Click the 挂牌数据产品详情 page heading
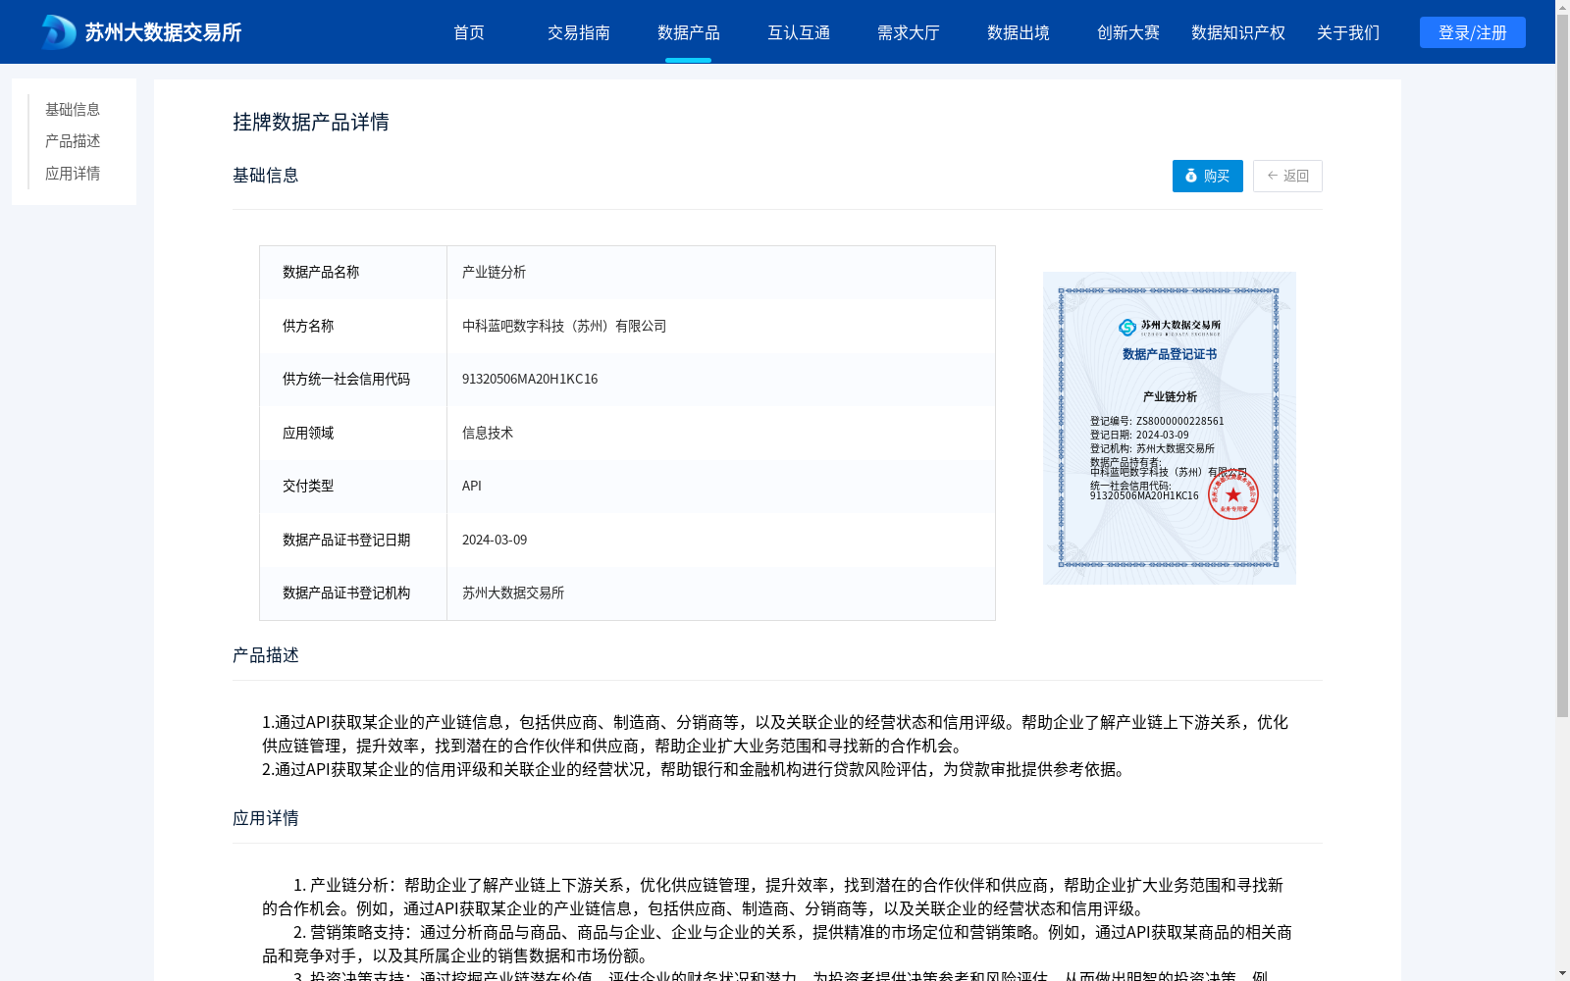The image size is (1570, 981). click(x=311, y=122)
